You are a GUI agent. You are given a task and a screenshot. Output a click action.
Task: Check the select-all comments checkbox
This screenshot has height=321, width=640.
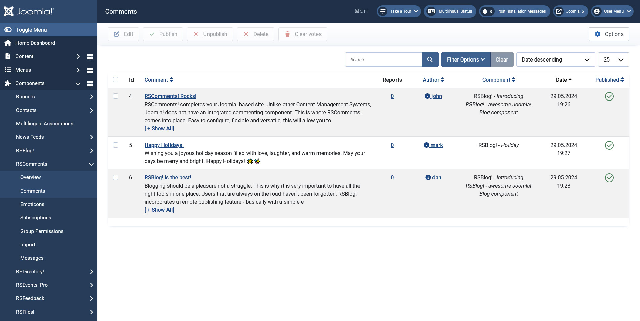coord(116,80)
